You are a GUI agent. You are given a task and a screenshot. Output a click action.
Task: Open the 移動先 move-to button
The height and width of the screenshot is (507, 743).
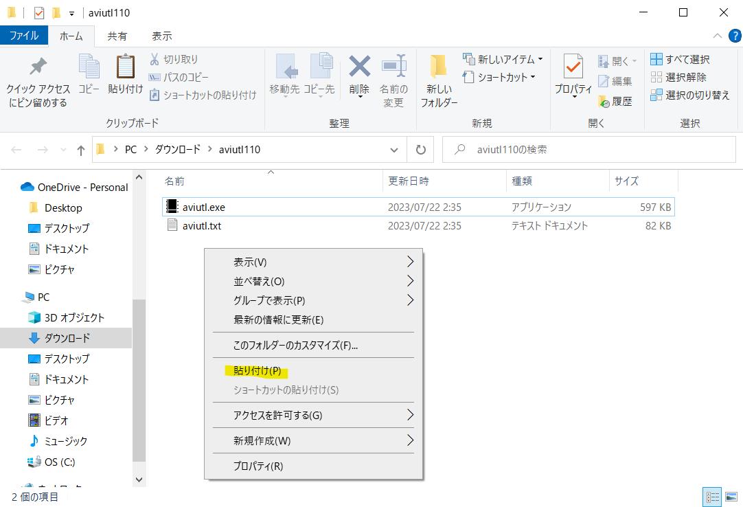point(285,75)
